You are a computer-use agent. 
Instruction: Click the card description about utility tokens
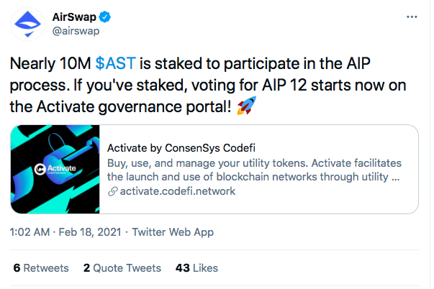pyautogui.click(x=254, y=170)
